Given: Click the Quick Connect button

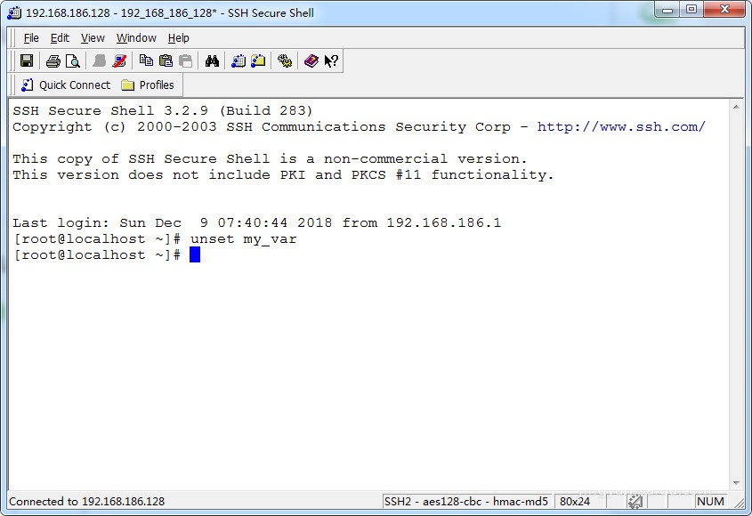Looking at the screenshot, I should pos(65,85).
